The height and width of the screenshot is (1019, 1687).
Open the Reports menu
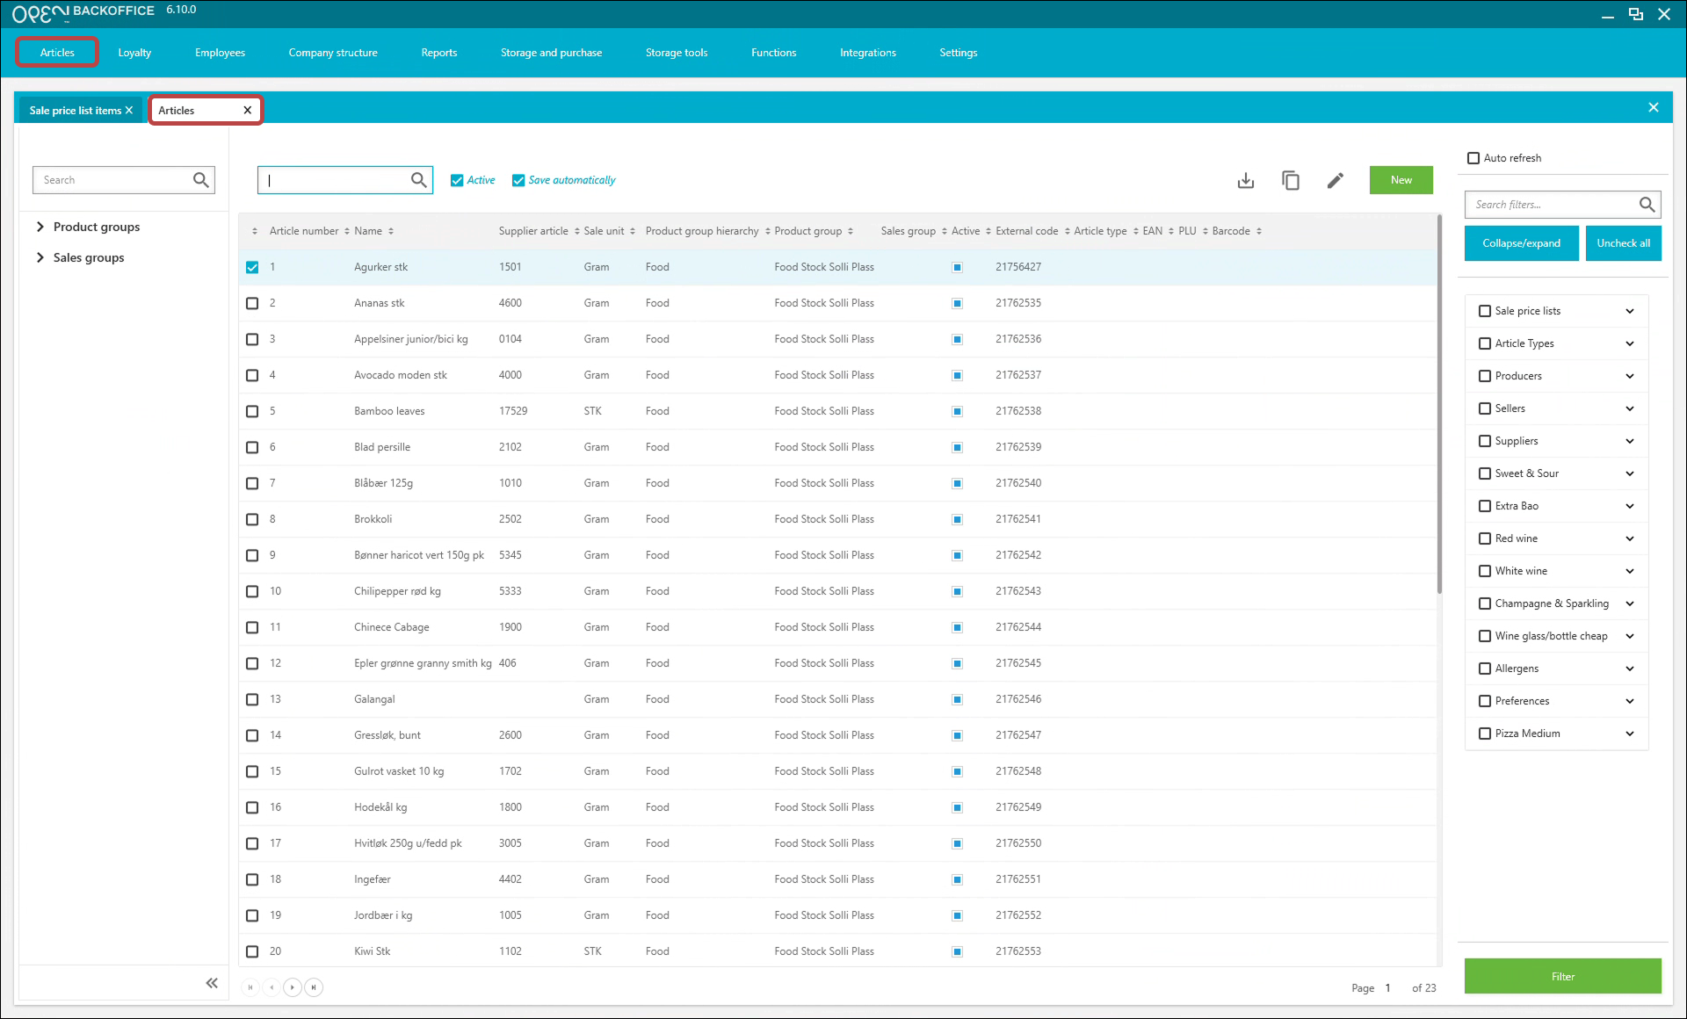[438, 53]
